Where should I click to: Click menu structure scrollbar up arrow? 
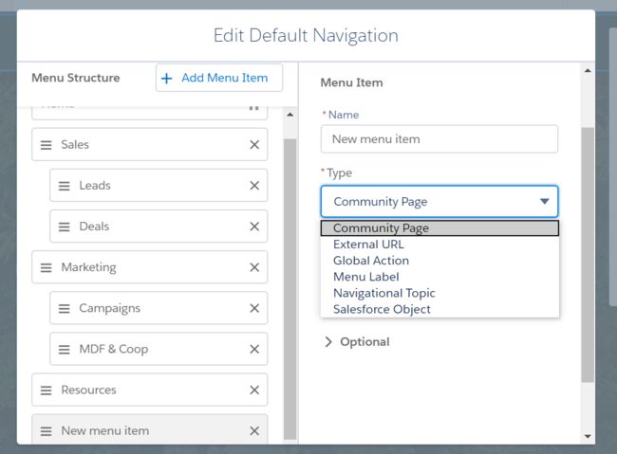[290, 115]
